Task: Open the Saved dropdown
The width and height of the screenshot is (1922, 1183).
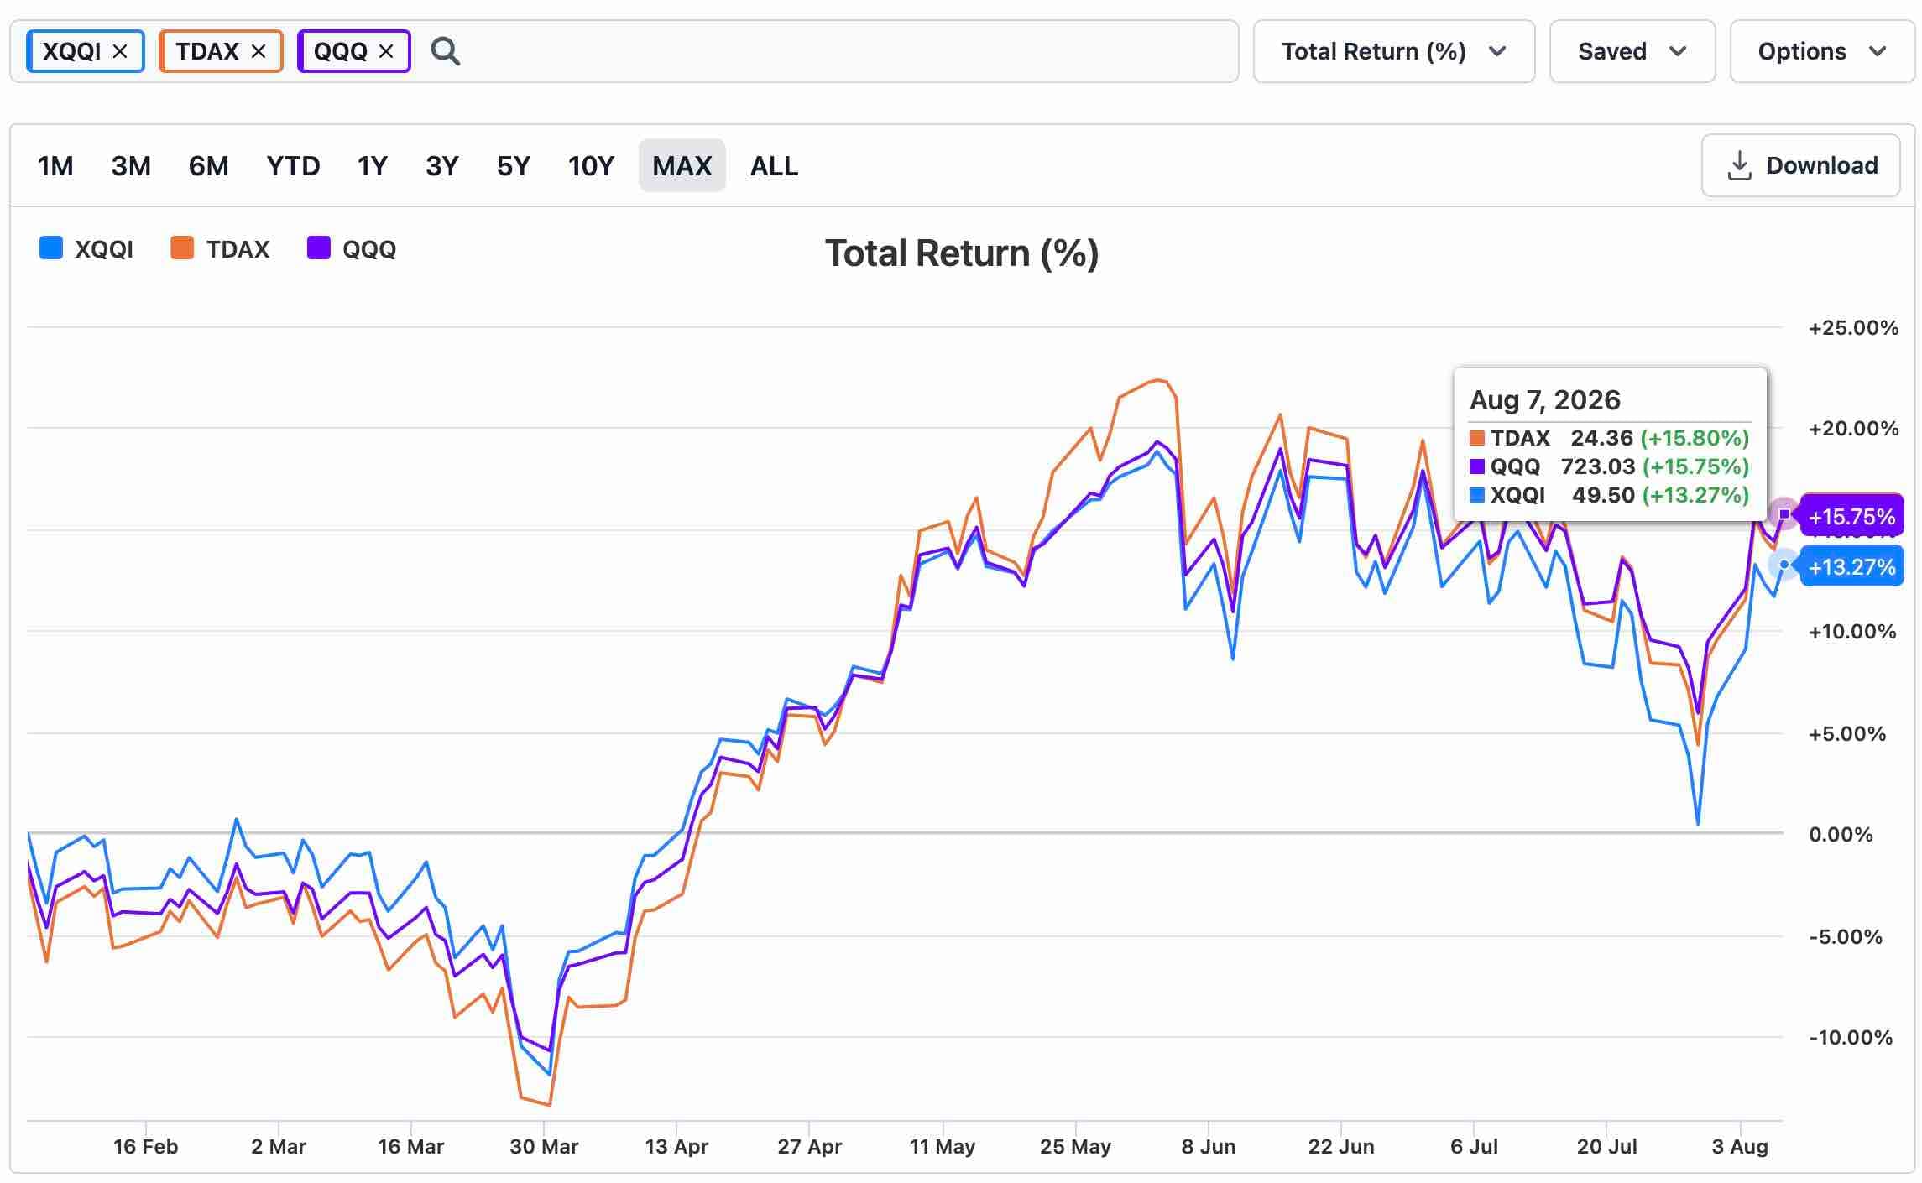Action: point(1632,51)
